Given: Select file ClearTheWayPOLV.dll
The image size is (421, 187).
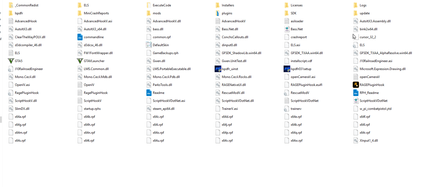Looking at the screenshot, I should point(30,37).
